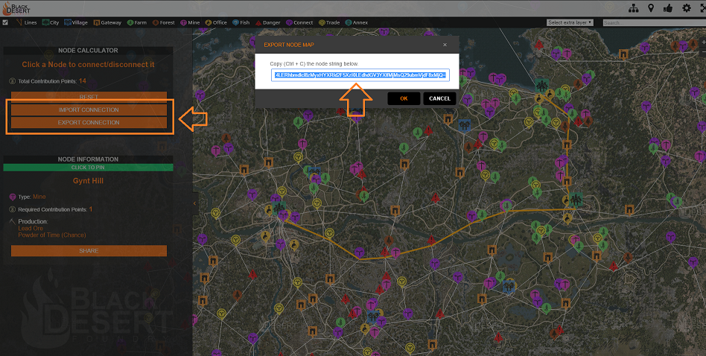Toggle the City node filter
The width and height of the screenshot is (706, 356).
coord(51,22)
